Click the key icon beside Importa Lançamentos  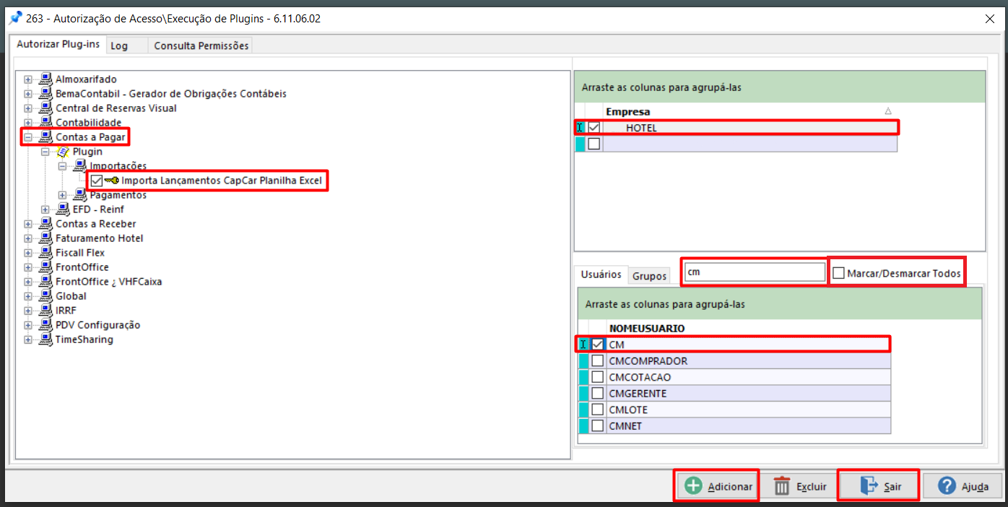(112, 181)
